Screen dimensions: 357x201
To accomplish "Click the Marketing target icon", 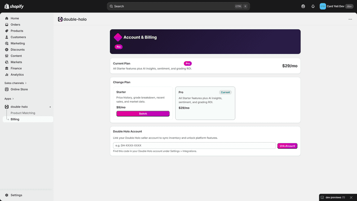I will point(6,43).
